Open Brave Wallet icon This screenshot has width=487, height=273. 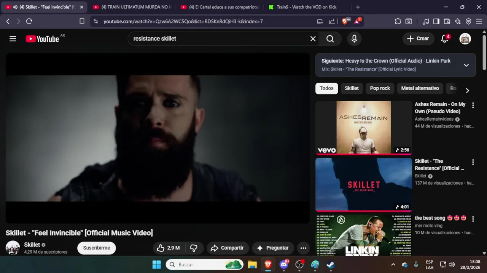click(x=447, y=21)
